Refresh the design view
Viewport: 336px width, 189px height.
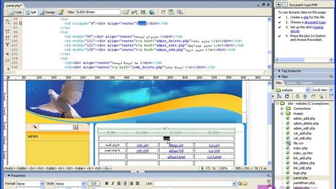pos(163,12)
